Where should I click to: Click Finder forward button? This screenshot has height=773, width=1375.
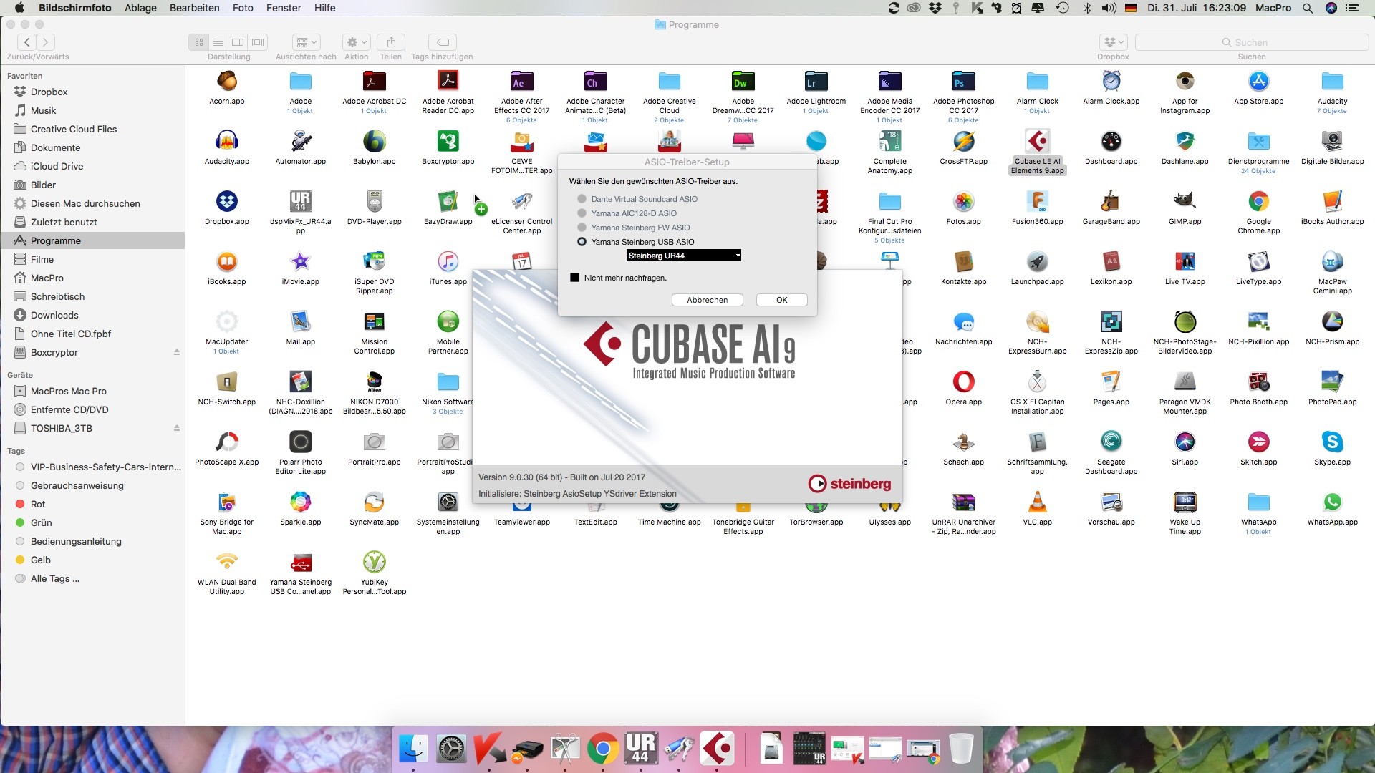pyautogui.click(x=46, y=42)
